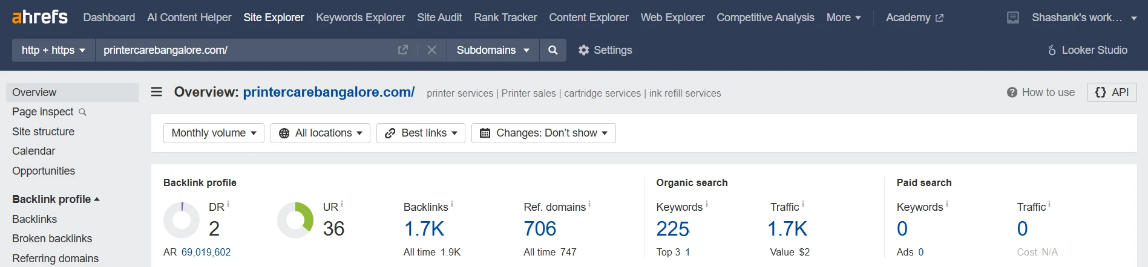The height and width of the screenshot is (267, 1148).
Task: Open Opportunities in sidebar
Action: click(x=44, y=171)
